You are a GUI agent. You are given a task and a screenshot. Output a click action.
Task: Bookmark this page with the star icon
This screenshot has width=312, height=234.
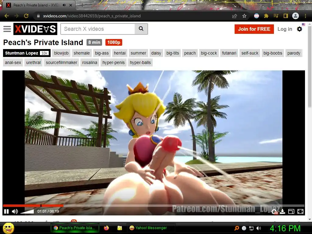pyautogui.click(x=244, y=16)
